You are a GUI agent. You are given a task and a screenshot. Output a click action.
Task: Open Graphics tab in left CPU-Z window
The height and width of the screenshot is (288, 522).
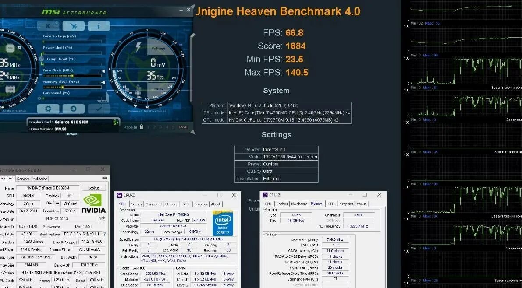point(201,204)
